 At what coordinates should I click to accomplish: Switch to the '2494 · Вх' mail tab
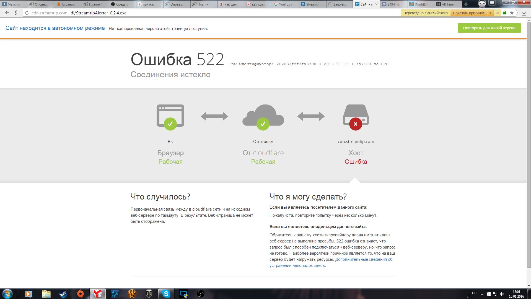pos(393,4)
